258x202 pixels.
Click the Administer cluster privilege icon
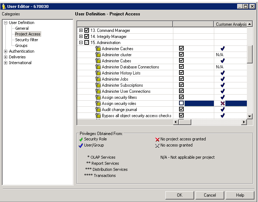tap(98, 55)
